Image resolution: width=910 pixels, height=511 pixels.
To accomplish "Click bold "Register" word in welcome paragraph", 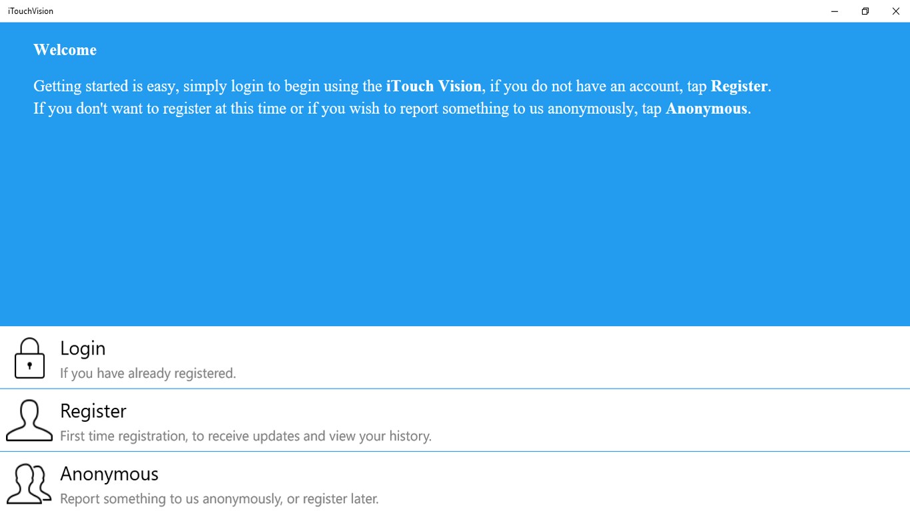I will point(739,86).
